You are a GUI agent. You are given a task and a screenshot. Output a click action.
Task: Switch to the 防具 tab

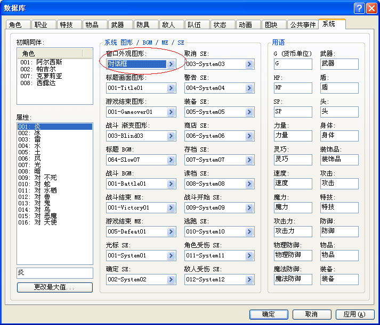pos(146,24)
